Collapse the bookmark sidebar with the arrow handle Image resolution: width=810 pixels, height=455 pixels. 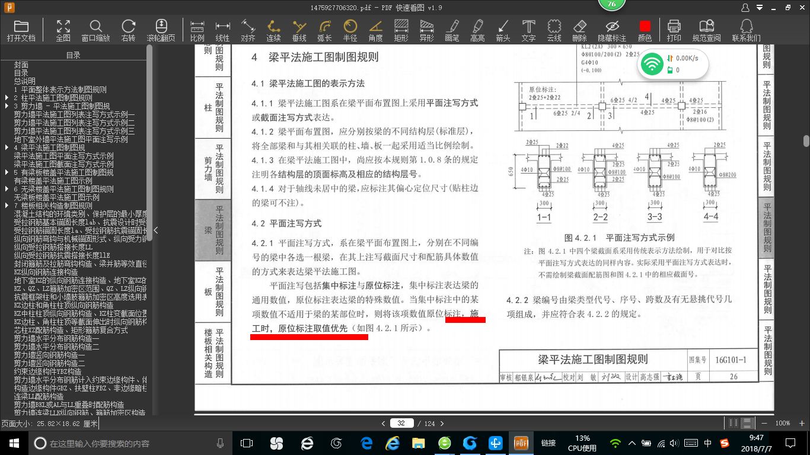pos(155,230)
